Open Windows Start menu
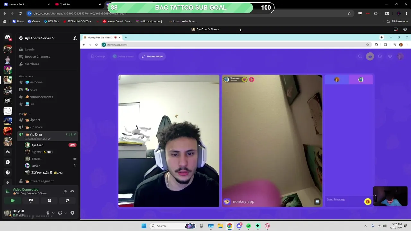This screenshot has height=231, width=411. coord(144,226)
